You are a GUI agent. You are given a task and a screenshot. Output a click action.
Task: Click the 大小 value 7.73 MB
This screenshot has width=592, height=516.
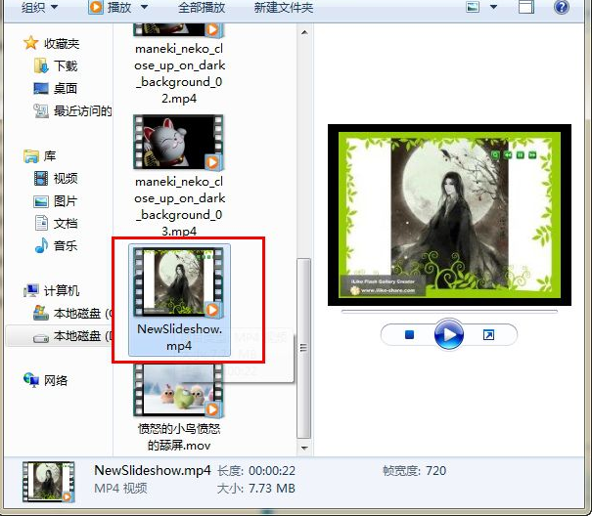tap(272, 488)
